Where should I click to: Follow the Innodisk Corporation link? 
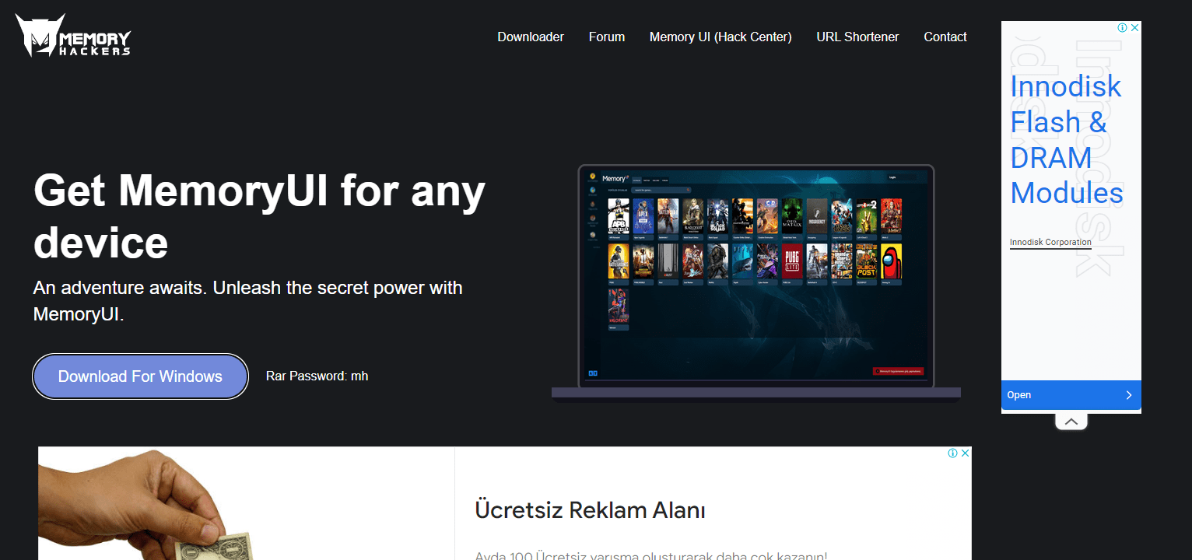pyautogui.click(x=1050, y=243)
